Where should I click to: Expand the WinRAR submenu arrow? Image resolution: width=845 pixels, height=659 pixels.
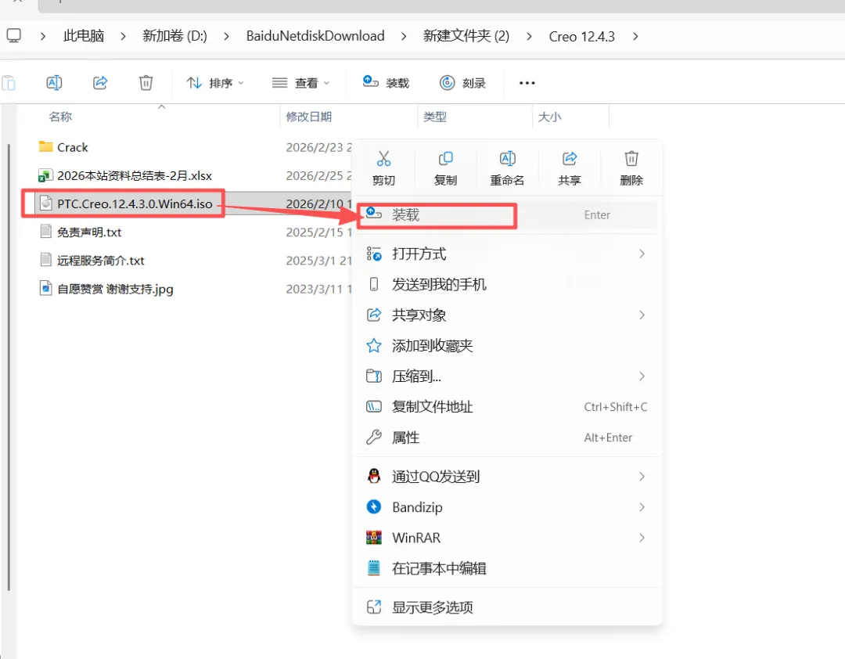click(642, 538)
